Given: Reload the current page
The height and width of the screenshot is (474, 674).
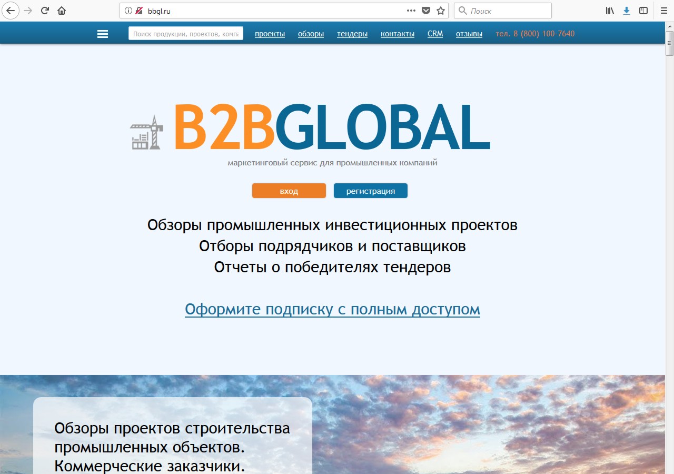Looking at the screenshot, I should (45, 11).
